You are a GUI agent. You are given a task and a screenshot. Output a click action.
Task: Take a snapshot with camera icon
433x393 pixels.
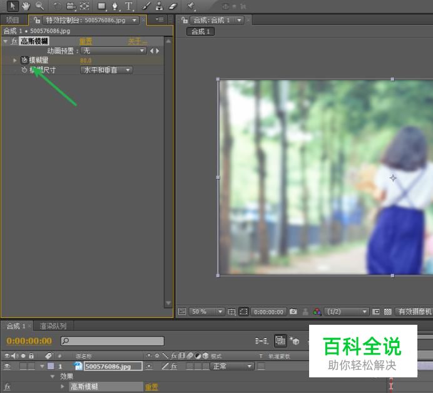[x=293, y=312]
